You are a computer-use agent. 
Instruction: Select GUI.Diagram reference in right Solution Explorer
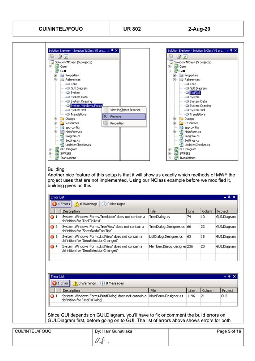198,88
